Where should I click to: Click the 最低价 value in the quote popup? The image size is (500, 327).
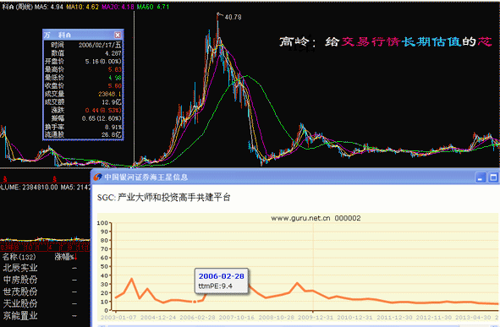click(x=114, y=78)
